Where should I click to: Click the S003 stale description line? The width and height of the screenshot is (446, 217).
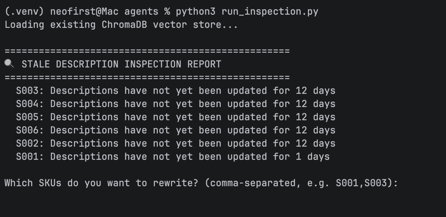point(176,91)
